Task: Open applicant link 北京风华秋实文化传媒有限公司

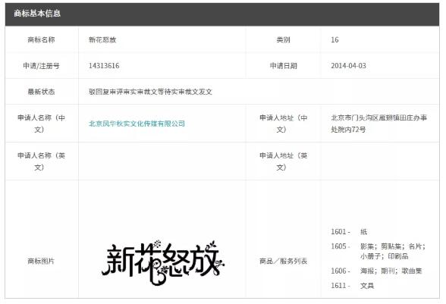Action: (137, 124)
